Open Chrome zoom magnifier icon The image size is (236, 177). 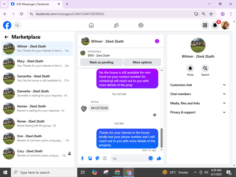click(203, 14)
